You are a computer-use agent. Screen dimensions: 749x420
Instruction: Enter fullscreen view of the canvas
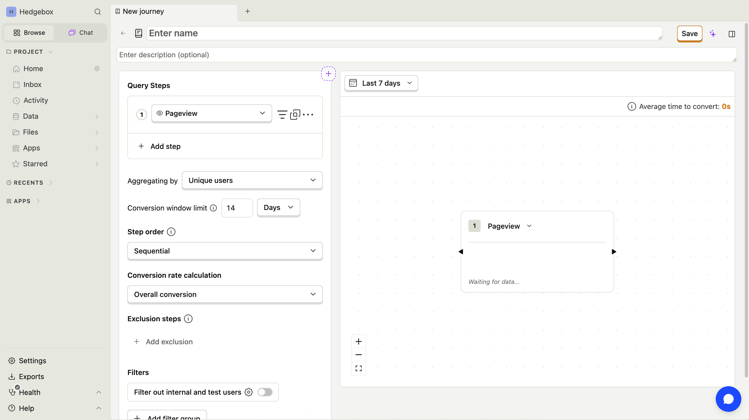358,368
